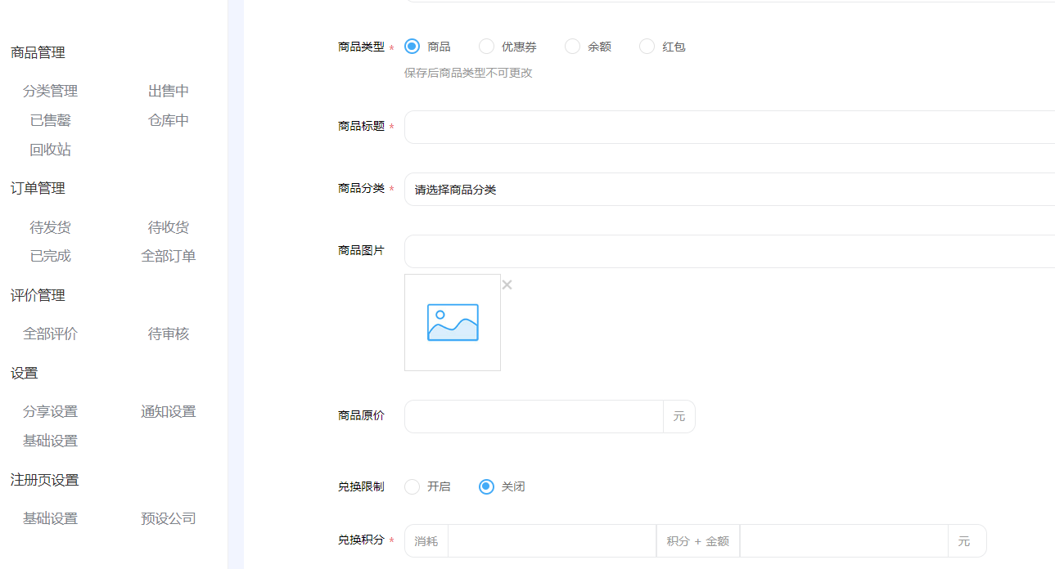This screenshot has height=569, width=1055.
Task: Focus the 商品标题 input field
Action: (x=729, y=127)
